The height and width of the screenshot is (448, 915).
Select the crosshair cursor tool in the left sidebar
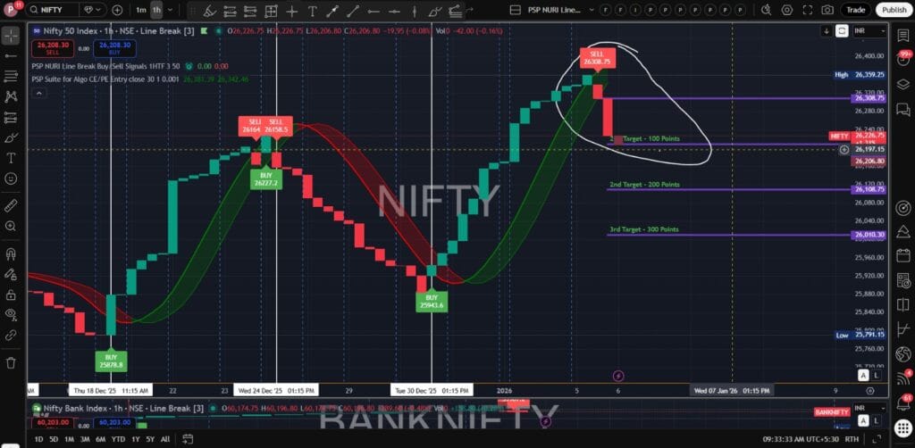coord(11,36)
